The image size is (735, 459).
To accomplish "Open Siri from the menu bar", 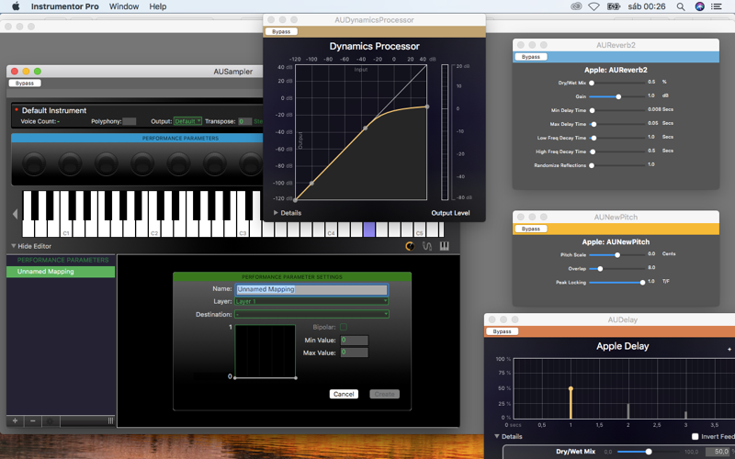I will point(699,6).
